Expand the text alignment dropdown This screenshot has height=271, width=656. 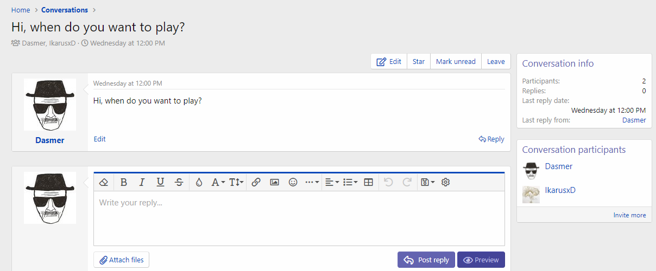pyautogui.click(x=332, y=182)
